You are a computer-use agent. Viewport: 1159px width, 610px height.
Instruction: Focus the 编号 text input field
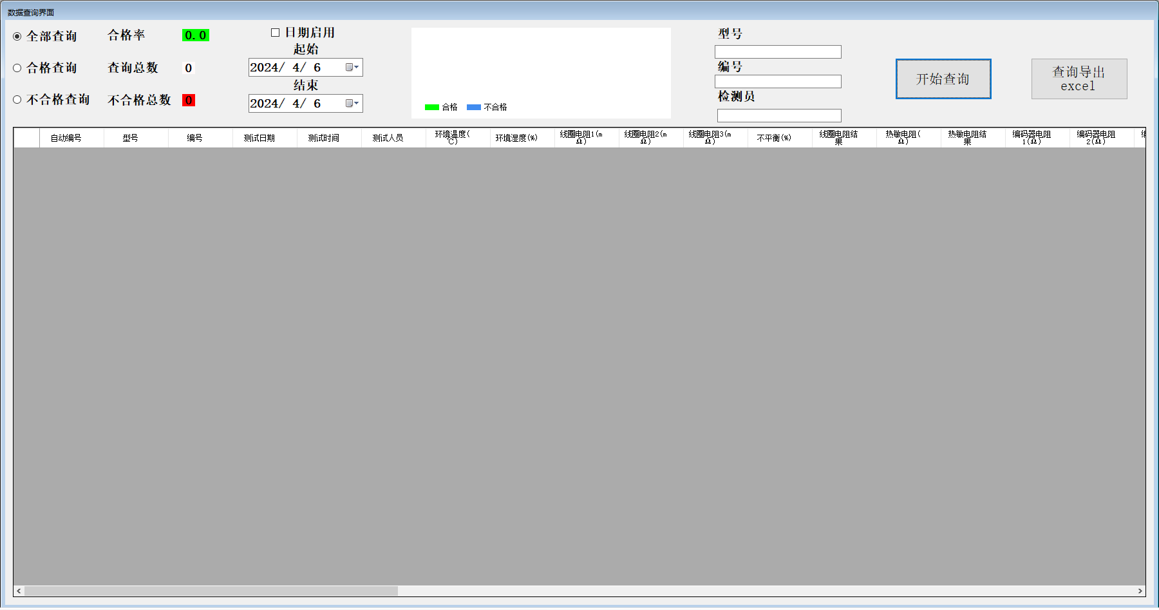tap(778, 82)
